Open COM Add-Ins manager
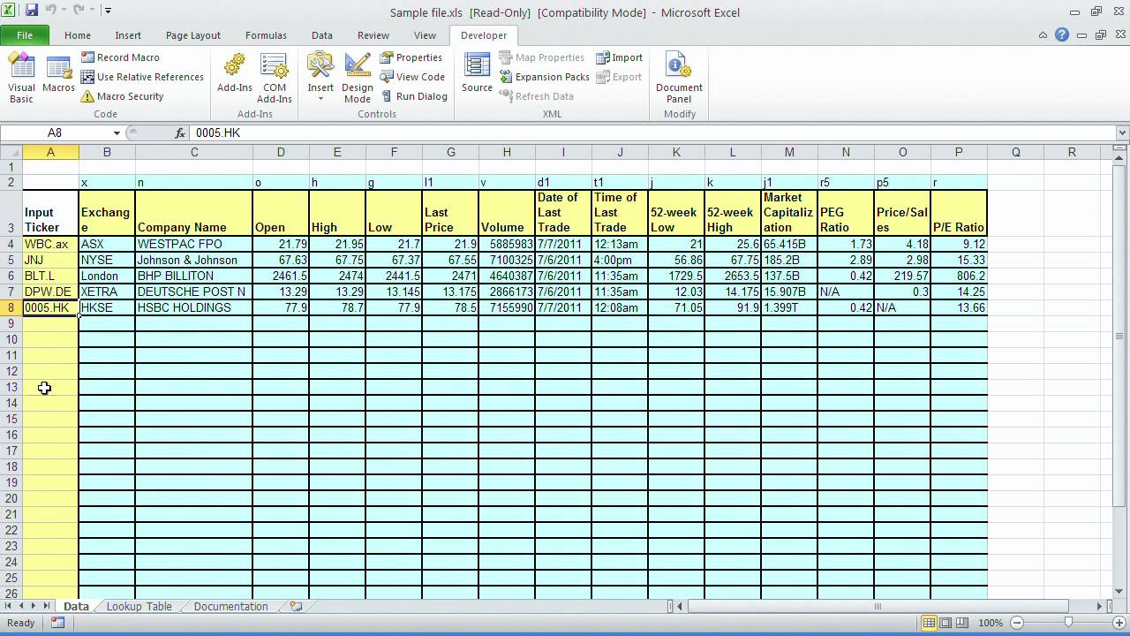The image size is (1130, 636). tap(274, 77)
